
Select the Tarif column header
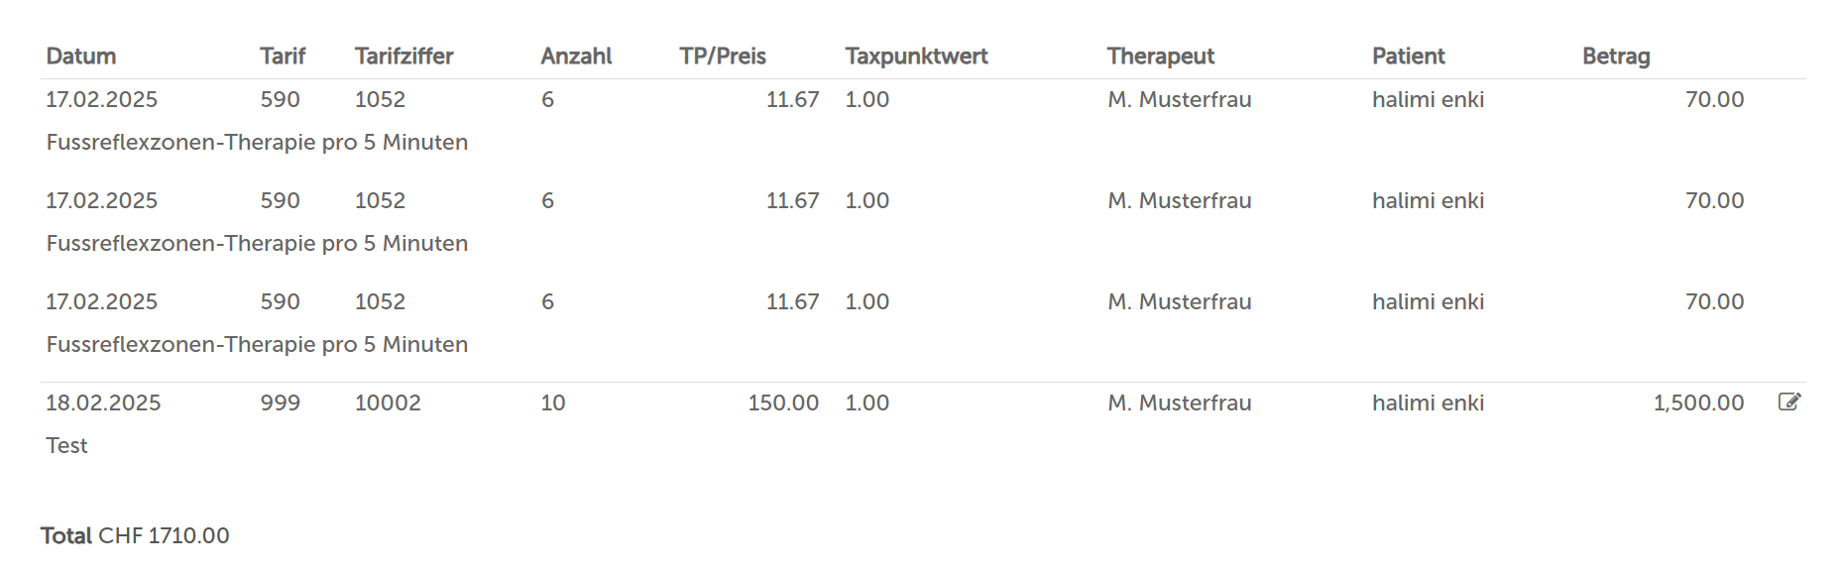click(x=283, y=57)
